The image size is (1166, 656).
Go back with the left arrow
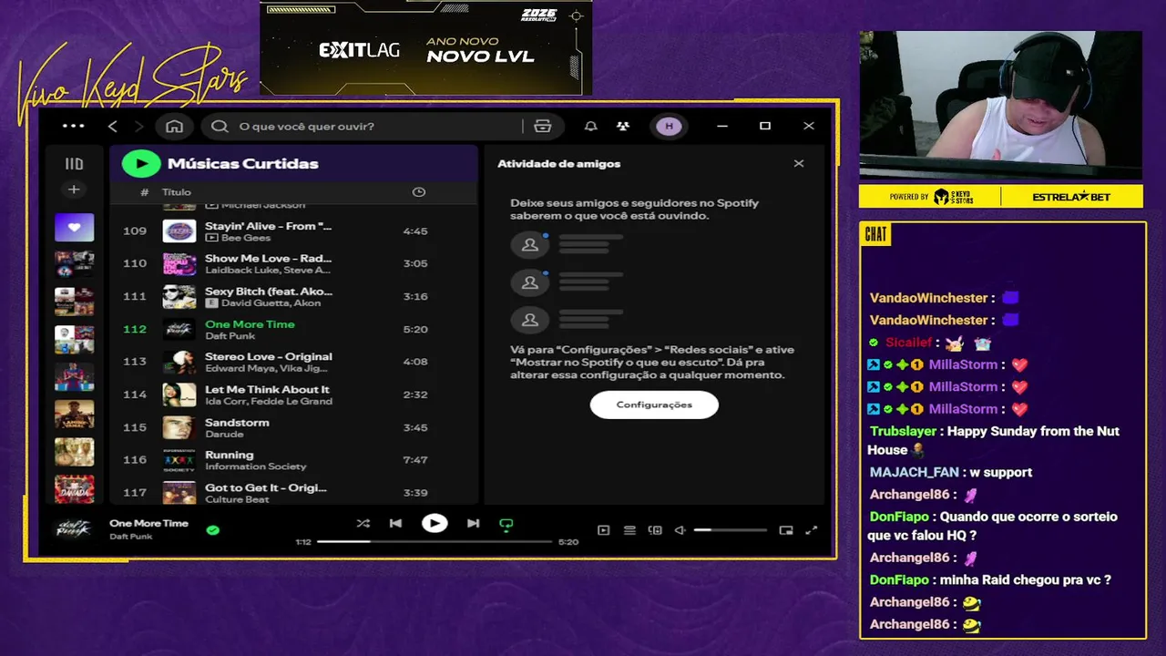[x=113, y=126]
